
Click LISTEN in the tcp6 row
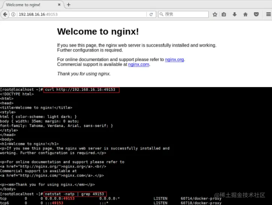pyautogui.click(x=160, y=203)
